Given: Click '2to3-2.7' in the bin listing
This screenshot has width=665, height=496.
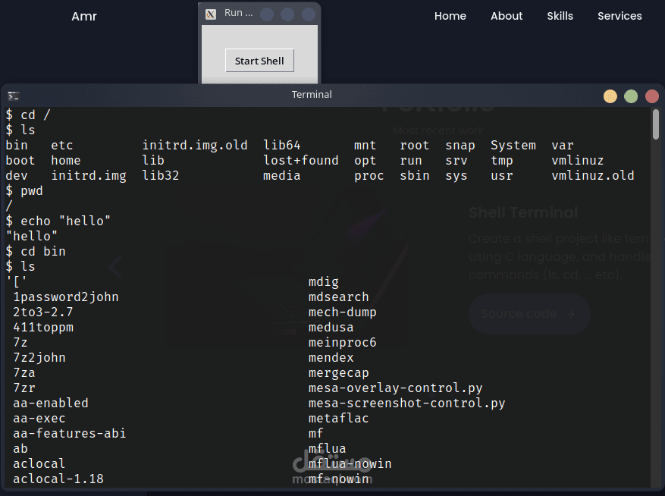Looking at the screenshot, I should point(42,312).
